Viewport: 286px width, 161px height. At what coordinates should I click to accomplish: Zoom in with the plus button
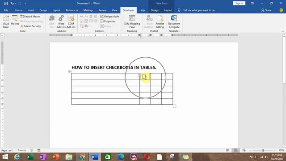point(275,150)
